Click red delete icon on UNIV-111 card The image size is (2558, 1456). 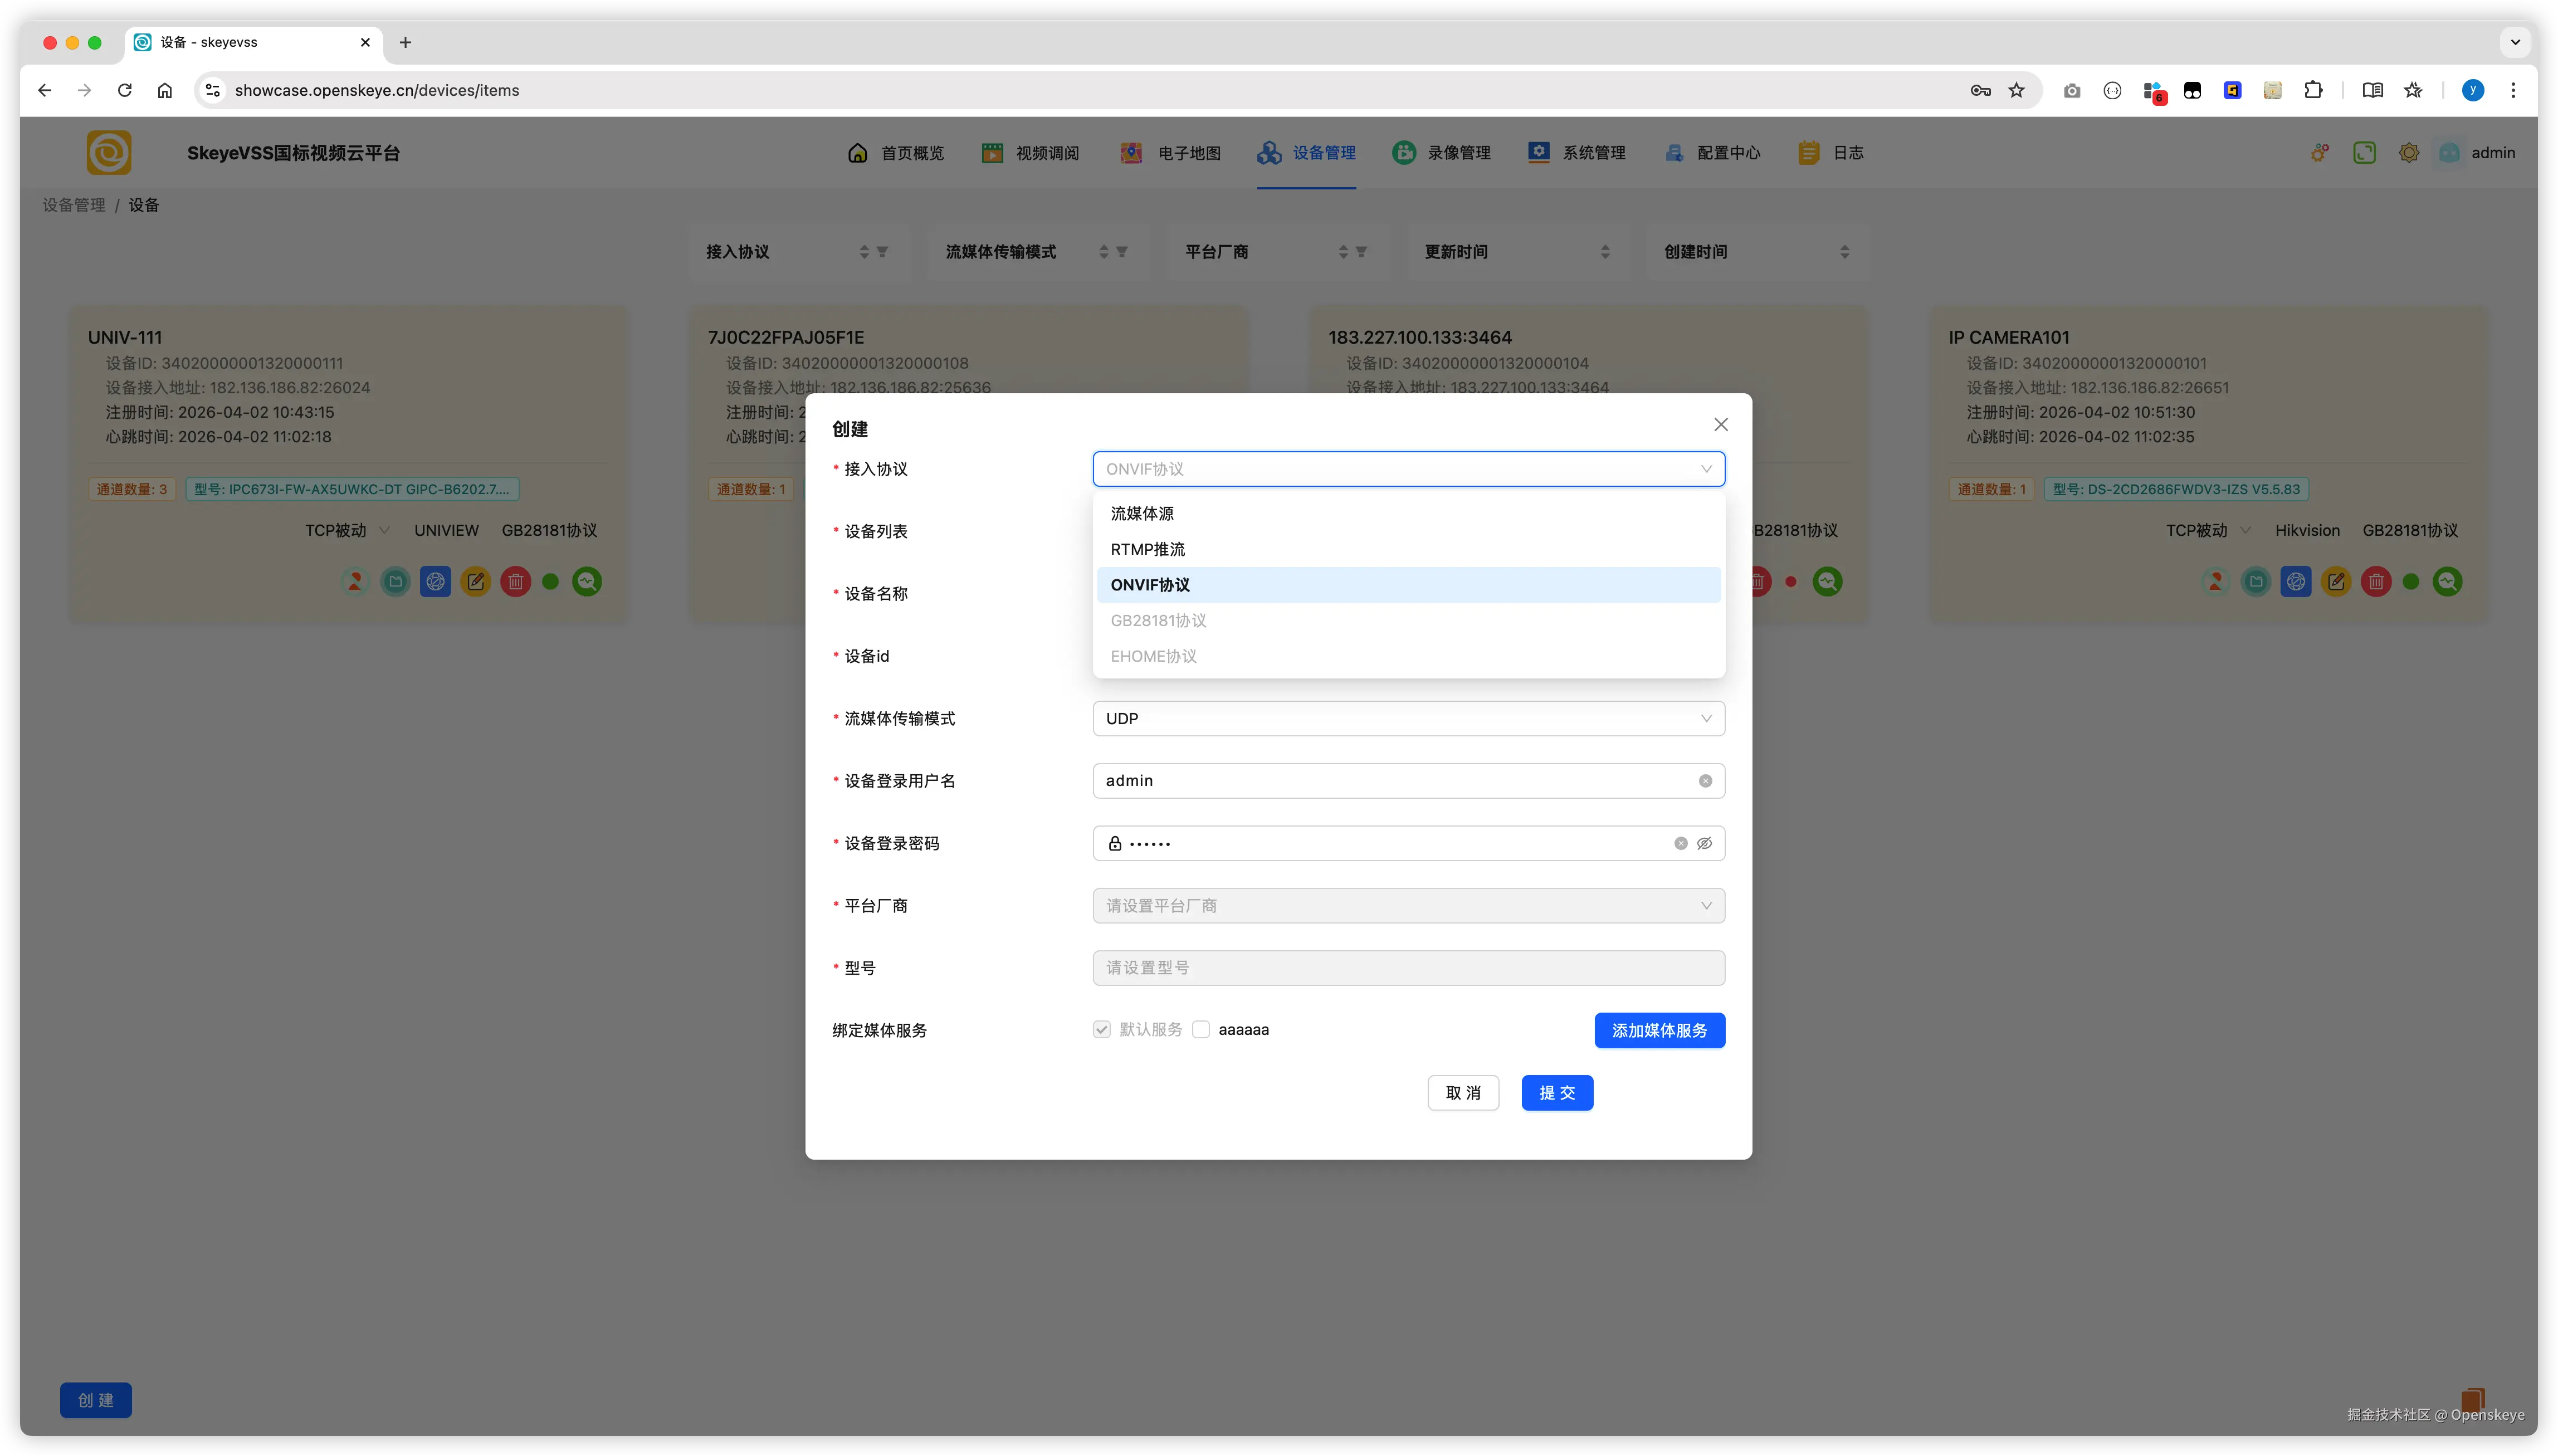(515, 581)
